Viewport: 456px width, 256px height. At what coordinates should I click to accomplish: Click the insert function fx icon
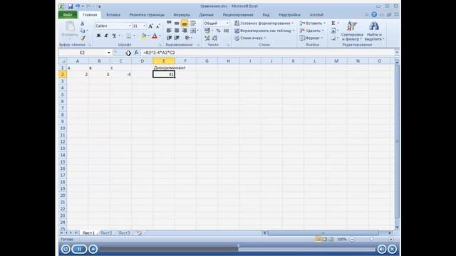click(x=136, y=53)
